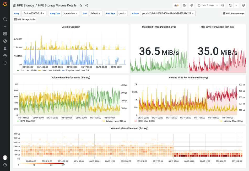The image size is (249, 171).
Task: Open Volume Read Performance panel title menu
Action: click(x=71, y=78)
